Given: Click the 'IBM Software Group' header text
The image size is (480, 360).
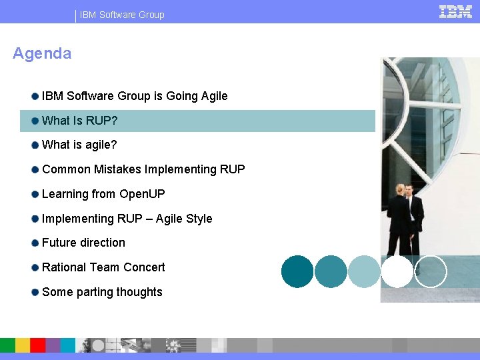Looking at the screenshot, I should click(122, 15).
